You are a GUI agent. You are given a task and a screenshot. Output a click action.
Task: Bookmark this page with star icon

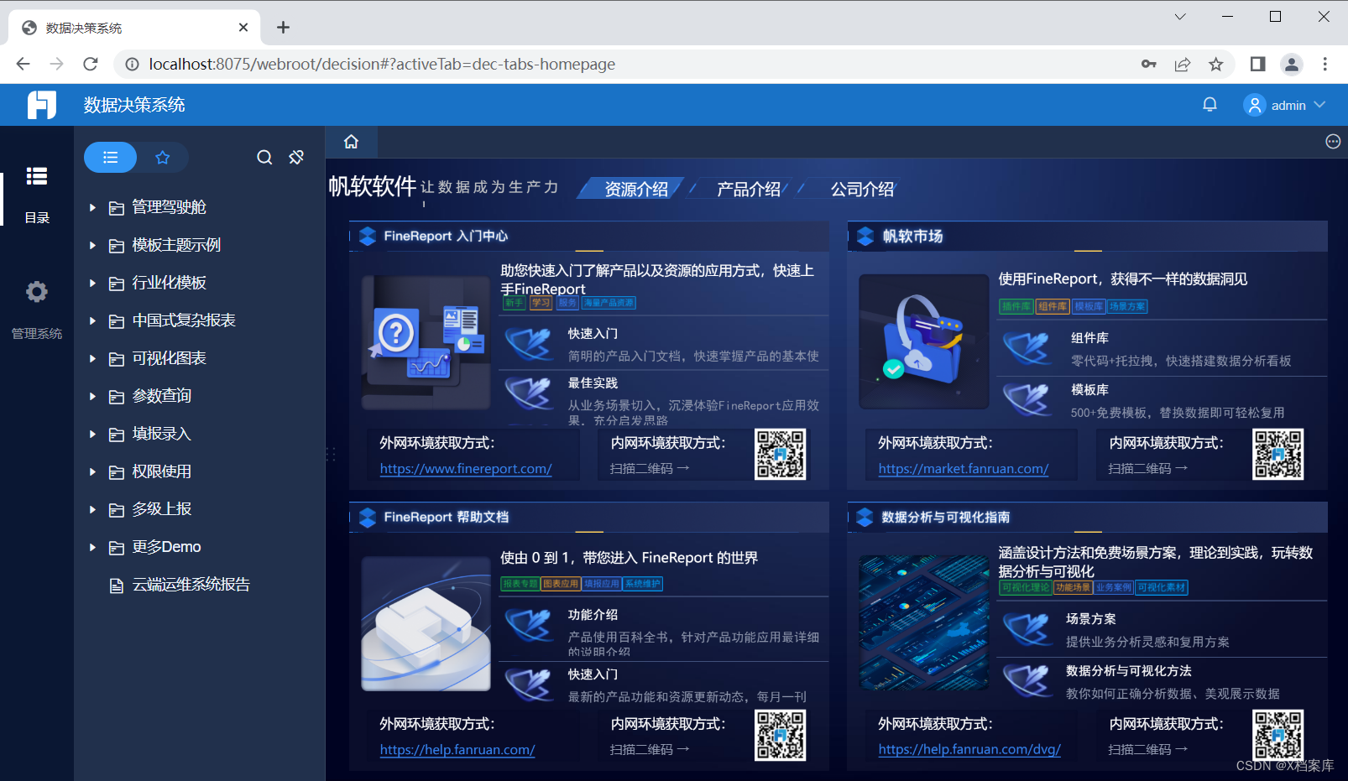click(1215, 64)
